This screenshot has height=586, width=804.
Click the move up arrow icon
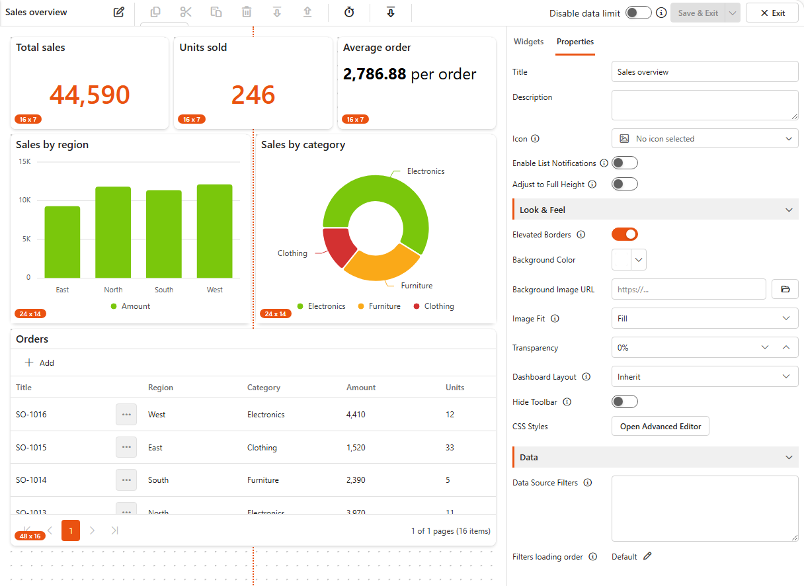(x=307, y=12)
